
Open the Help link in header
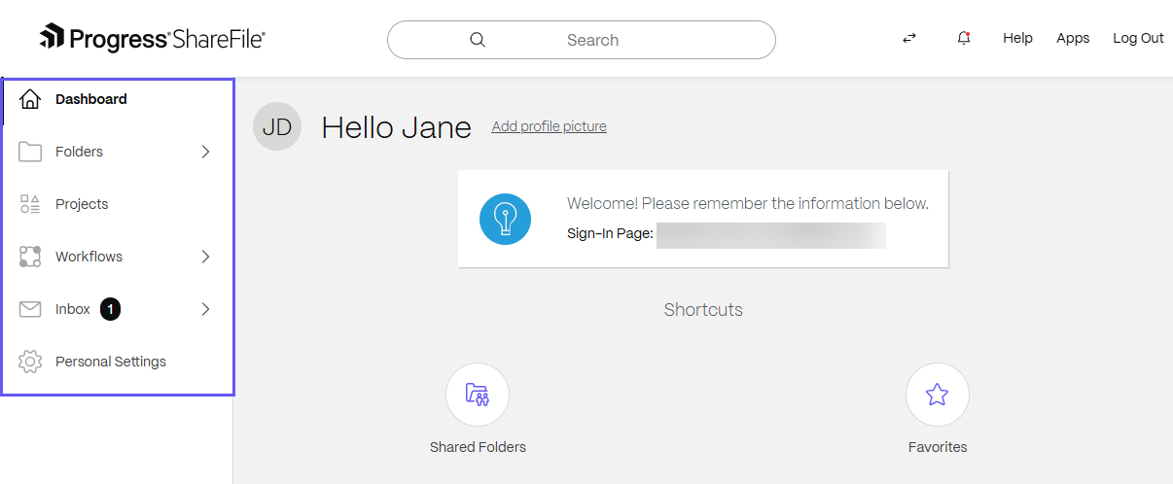point(1017,38)
